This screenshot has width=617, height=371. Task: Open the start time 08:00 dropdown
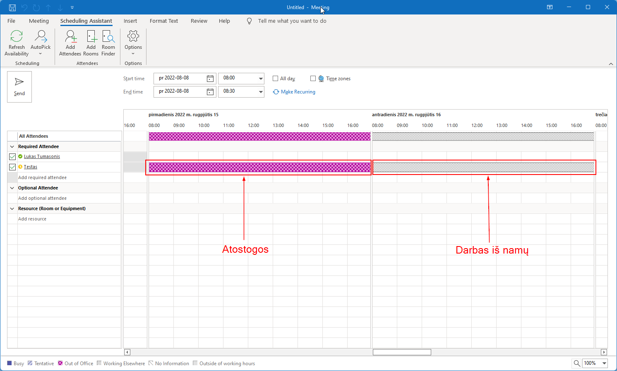(x=261, y=79)
